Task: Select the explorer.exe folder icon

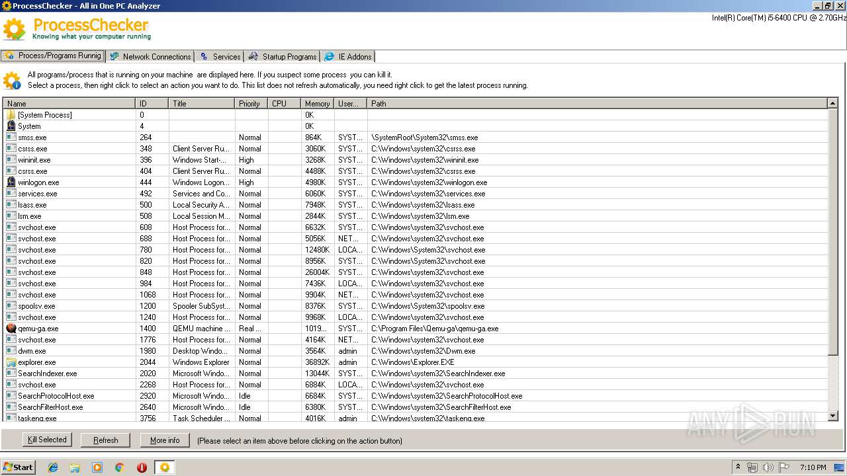Action: click(x=11, y=362)
